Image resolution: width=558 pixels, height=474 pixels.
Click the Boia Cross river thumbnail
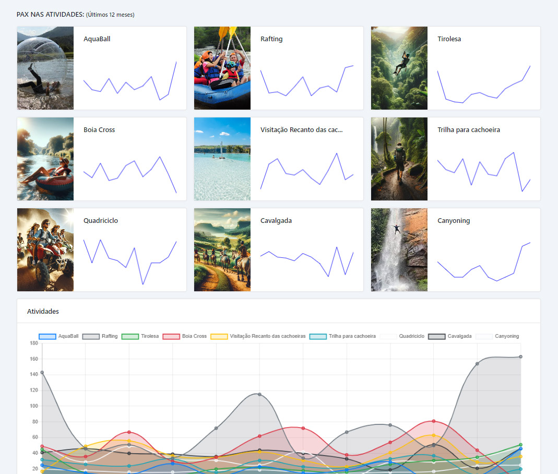coord(45,159)
